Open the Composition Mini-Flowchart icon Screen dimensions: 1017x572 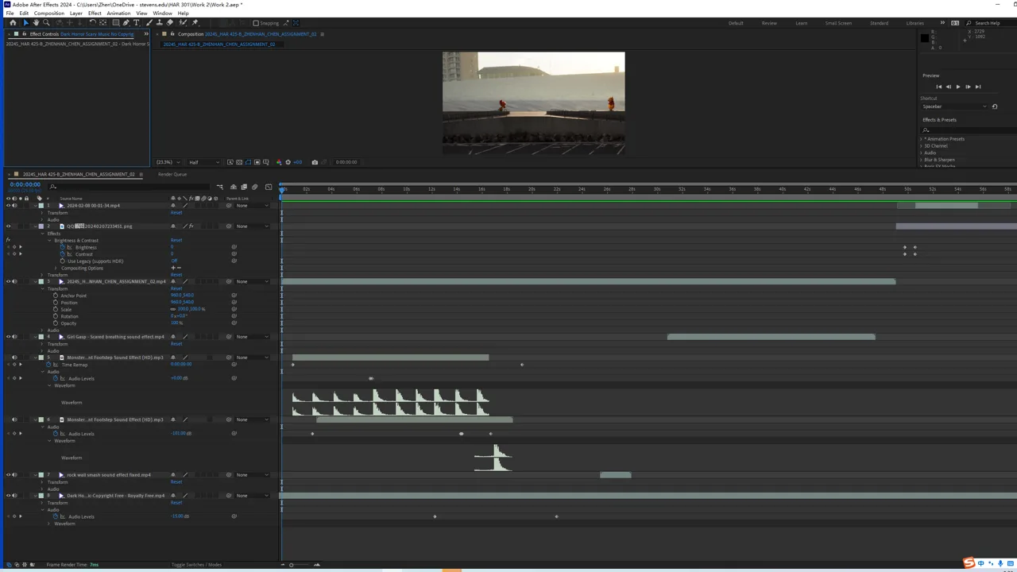(220, 187)
